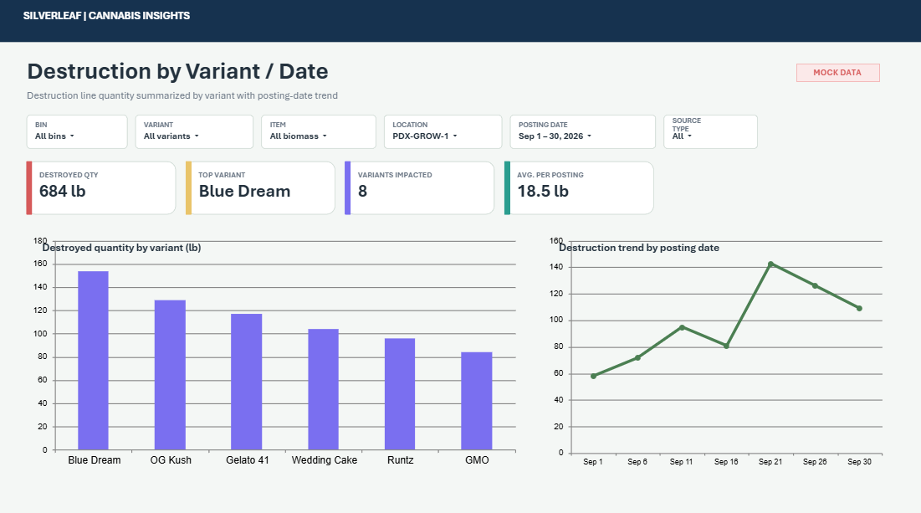Select the Sep 30 trend data point
The height and width of the screenshot is (513, 921).
859,309
